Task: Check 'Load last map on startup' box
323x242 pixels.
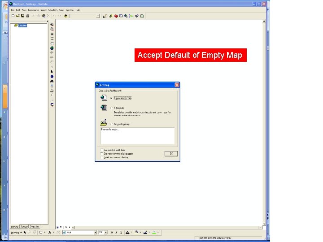Action: pos(102,157)
